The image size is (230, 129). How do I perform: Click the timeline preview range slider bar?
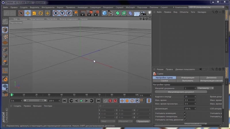tap(35, 101)
